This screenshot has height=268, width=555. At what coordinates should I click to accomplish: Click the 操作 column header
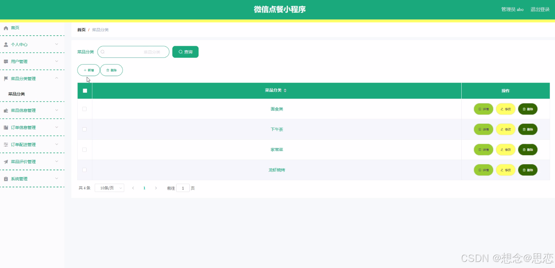click(506, 91)
